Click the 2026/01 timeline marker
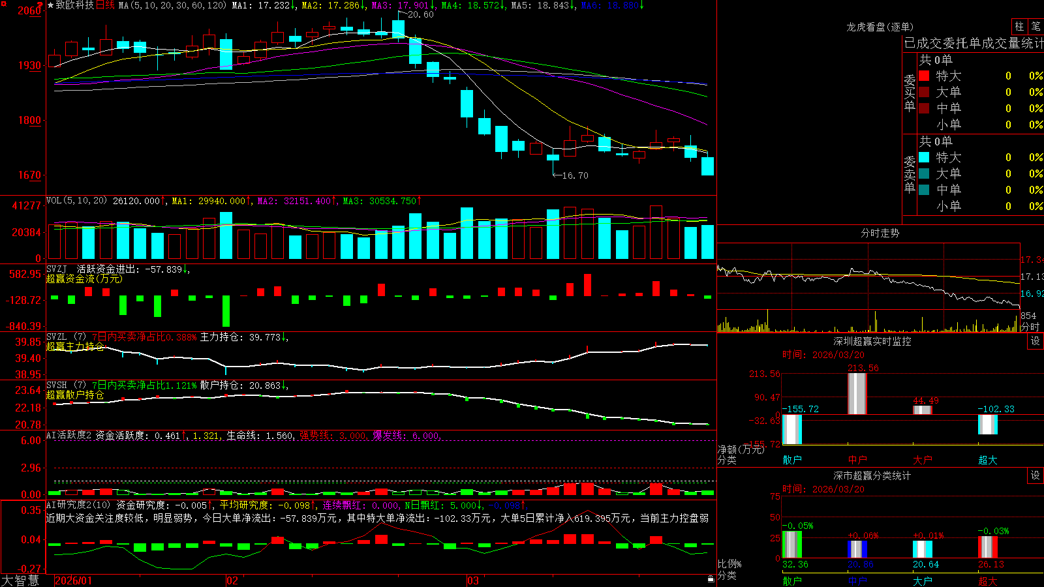This screenshot has width=1044, height=587. pos(74,580)
